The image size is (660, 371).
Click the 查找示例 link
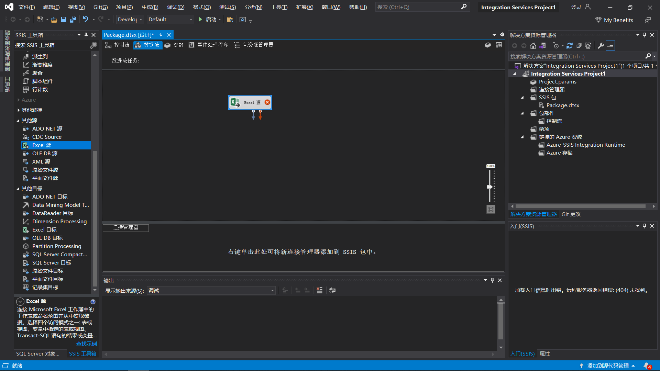point(86,344)
